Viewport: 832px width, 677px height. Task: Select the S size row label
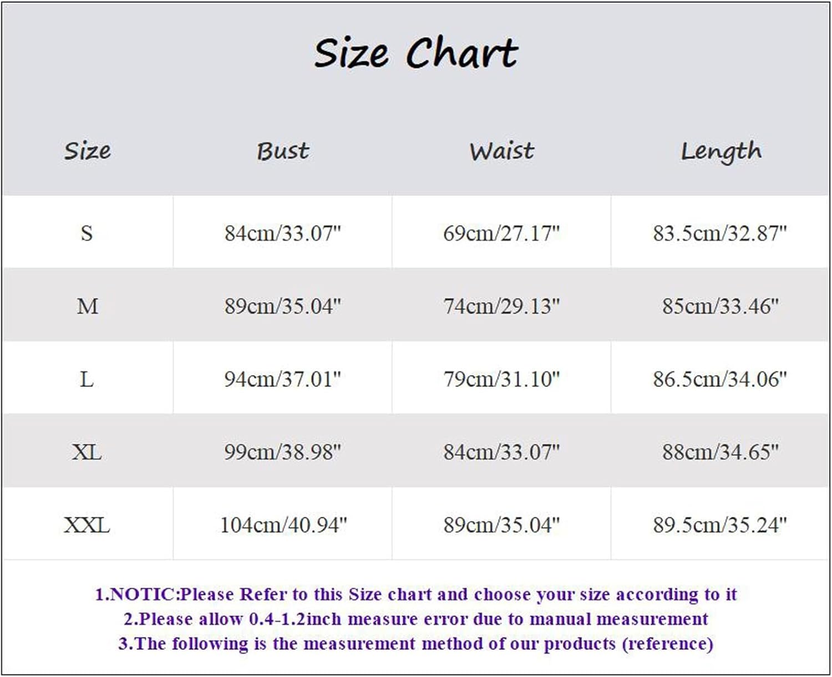tap(87, 233)
